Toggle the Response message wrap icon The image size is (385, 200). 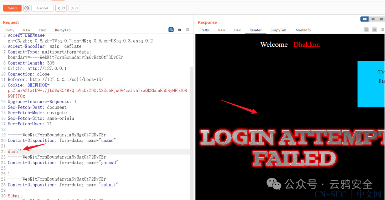tap(366, 30)
